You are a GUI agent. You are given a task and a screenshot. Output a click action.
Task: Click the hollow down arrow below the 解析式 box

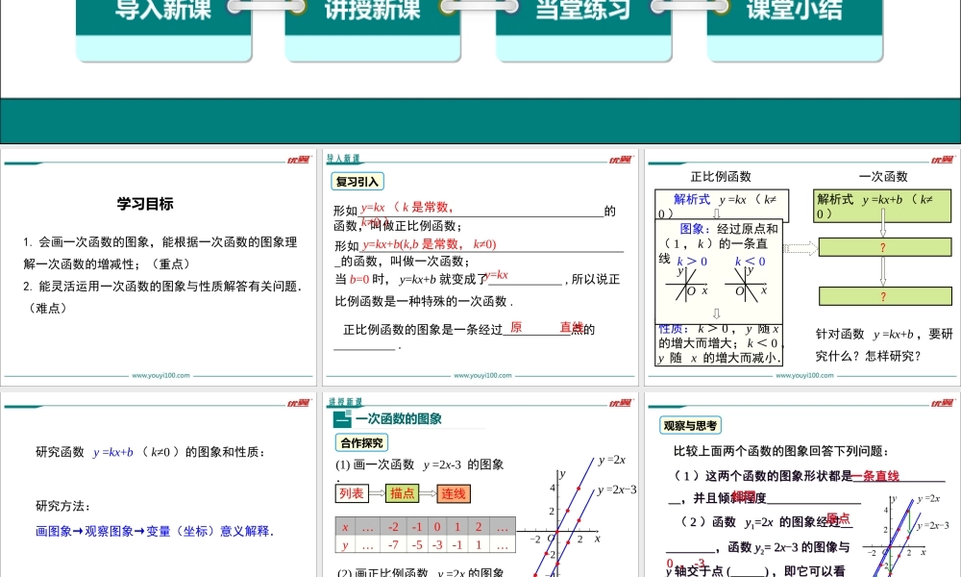(716, 213)
